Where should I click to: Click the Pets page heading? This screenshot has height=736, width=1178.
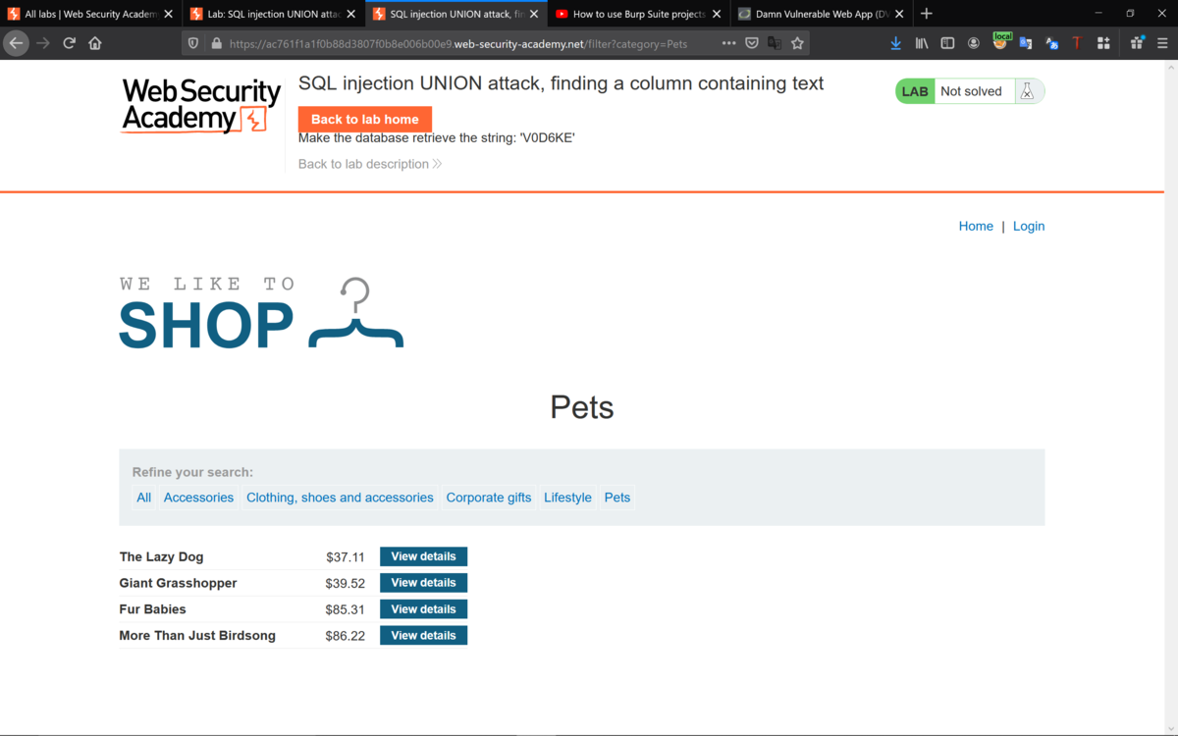(582, 407)
